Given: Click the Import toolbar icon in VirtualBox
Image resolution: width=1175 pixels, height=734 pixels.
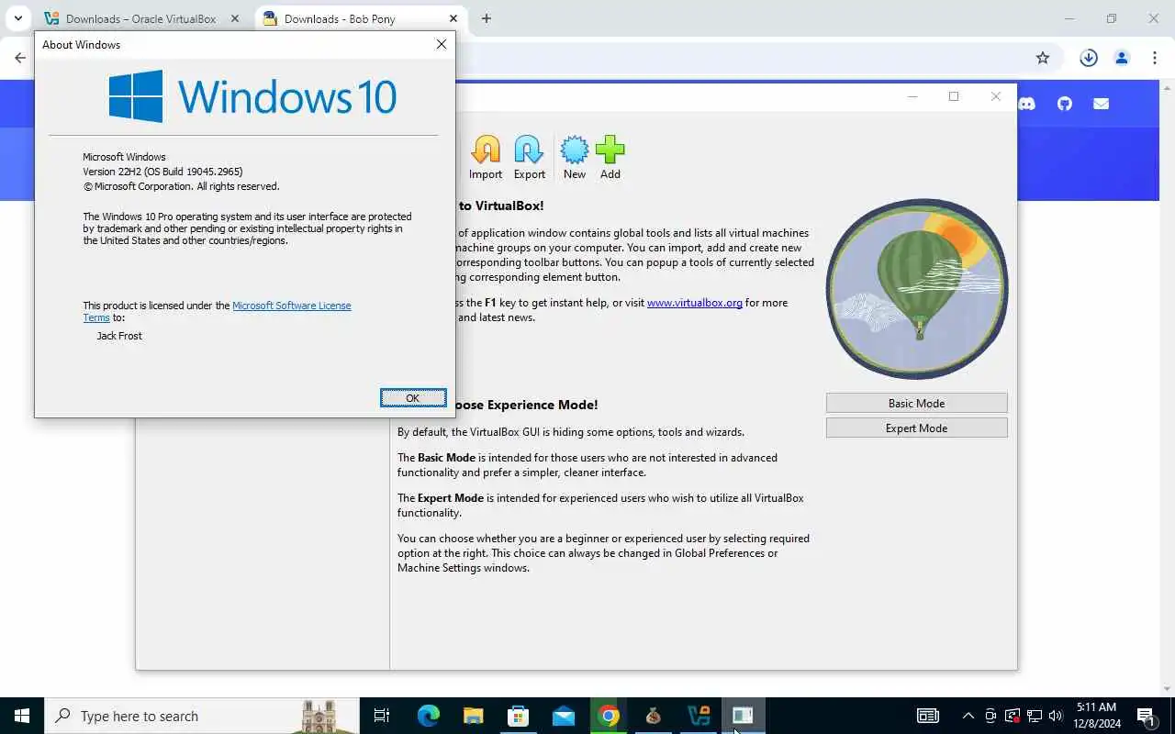Looking at the screenshot, I should point(486,157).
